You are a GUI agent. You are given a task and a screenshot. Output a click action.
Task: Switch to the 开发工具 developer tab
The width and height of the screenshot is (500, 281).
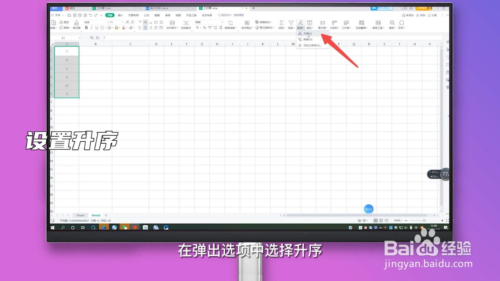tap(191, 15)
